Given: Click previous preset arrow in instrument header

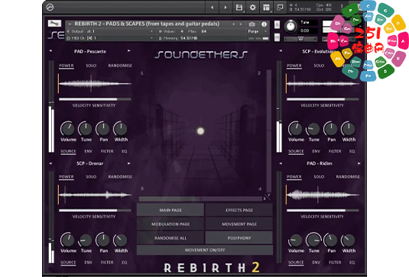Looking at the screenshot, I should pos(233,24).
